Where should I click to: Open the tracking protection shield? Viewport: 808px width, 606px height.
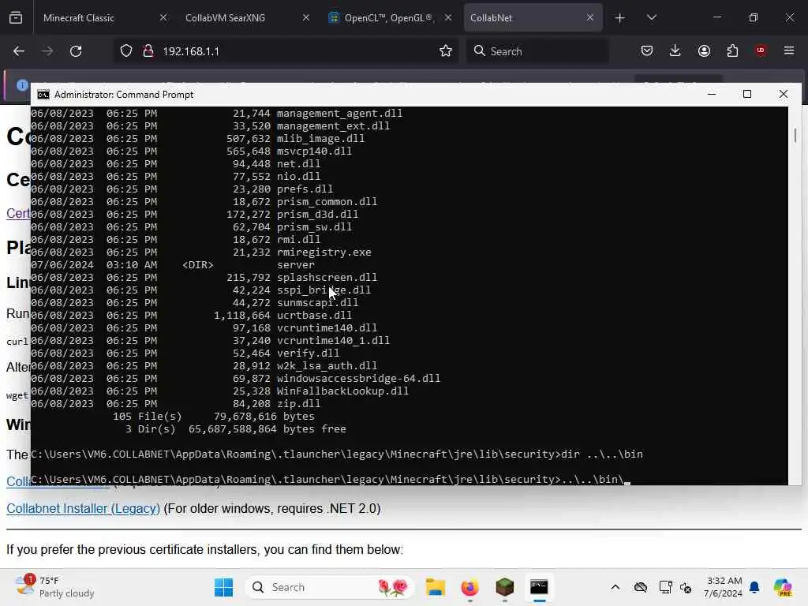pos(126,51)
